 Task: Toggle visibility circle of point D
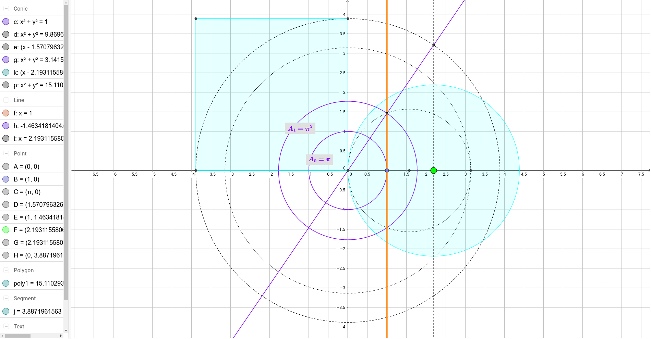click(6, 204)
